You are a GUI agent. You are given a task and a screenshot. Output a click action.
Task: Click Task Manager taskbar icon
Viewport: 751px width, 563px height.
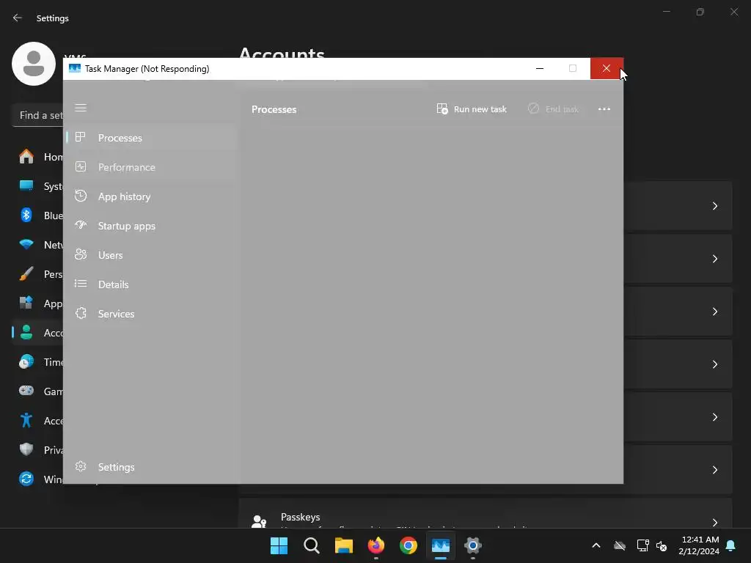[441, 545]
